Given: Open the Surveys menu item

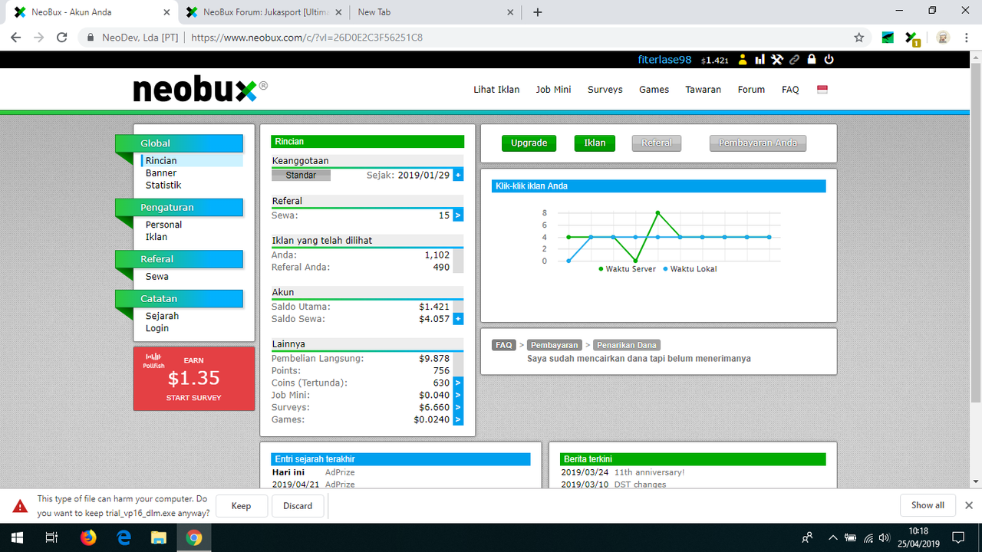Looking at the screenshot, I should tap(605, 90).
